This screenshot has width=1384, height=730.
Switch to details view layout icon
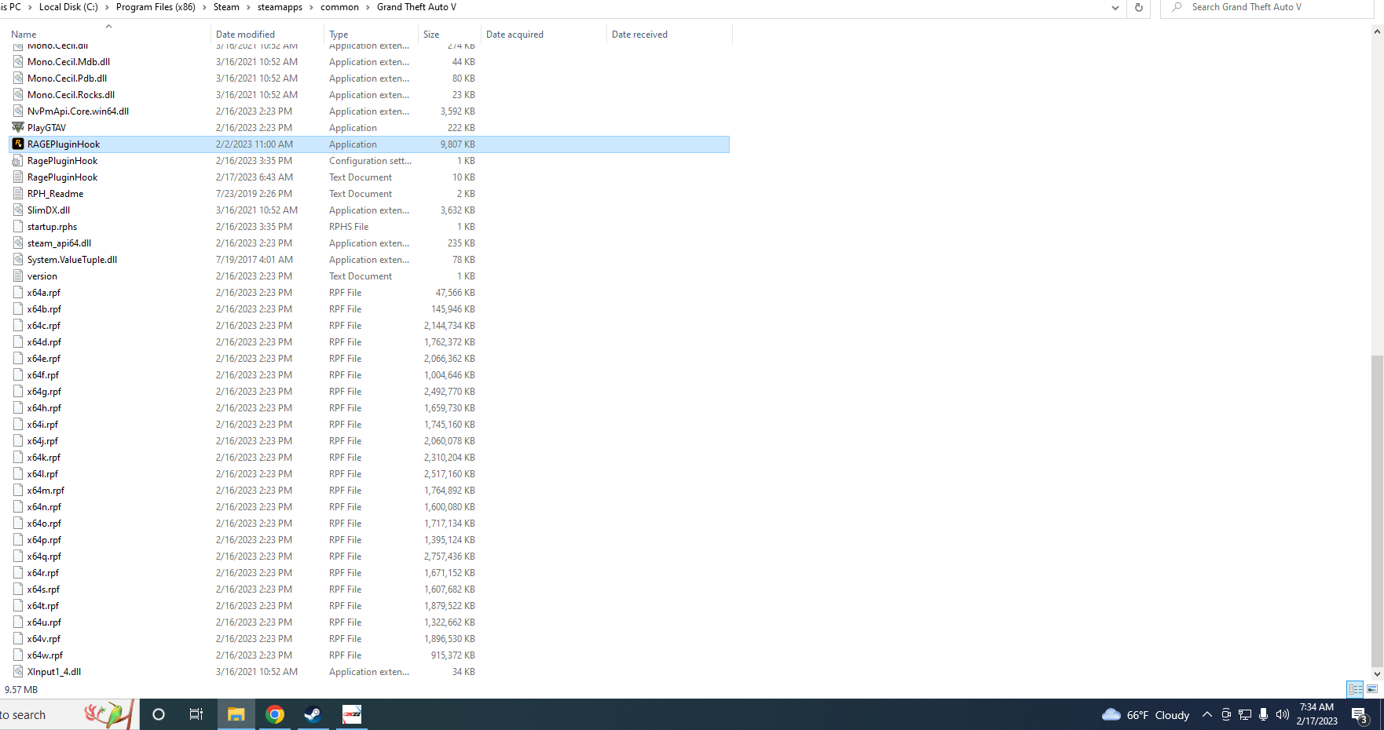[1355, 689]
